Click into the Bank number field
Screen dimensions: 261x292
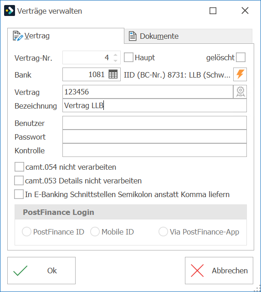[92, 74]
